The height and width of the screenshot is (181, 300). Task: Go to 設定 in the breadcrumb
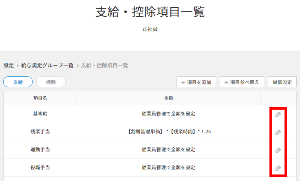pos(9,66)
